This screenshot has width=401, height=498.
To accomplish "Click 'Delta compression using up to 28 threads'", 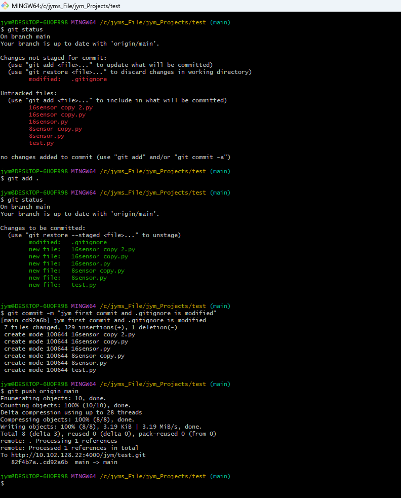I will click(71, 412).
